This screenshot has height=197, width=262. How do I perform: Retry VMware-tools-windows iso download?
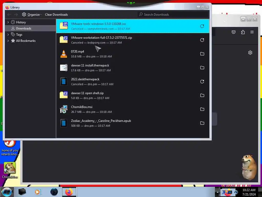[x=202, y=26]
